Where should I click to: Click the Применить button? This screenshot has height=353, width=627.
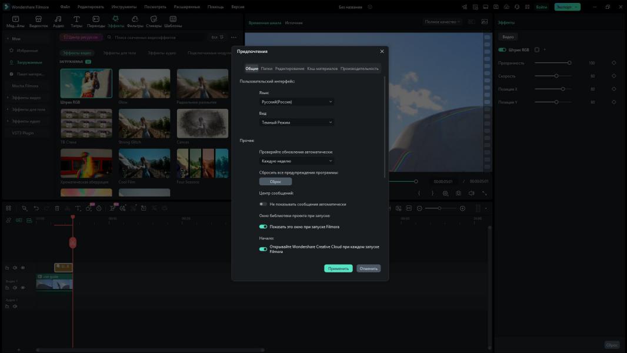[x=338, y=268]
